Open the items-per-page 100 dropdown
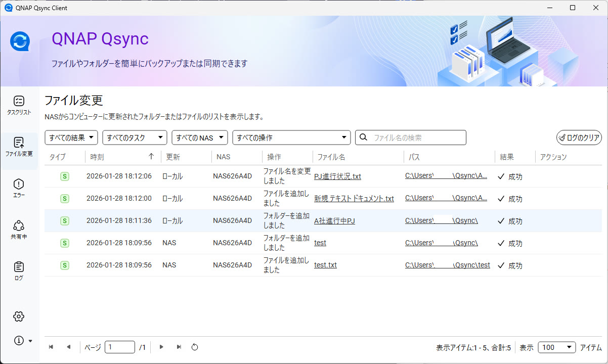The height and width of the screenshot is (364, 608). point(556,347)
